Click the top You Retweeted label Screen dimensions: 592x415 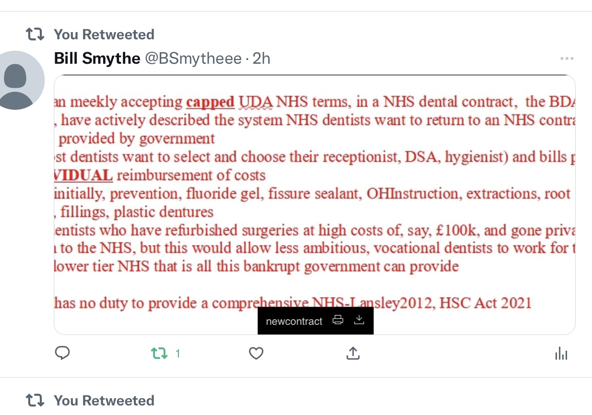[x=104, y=35]
